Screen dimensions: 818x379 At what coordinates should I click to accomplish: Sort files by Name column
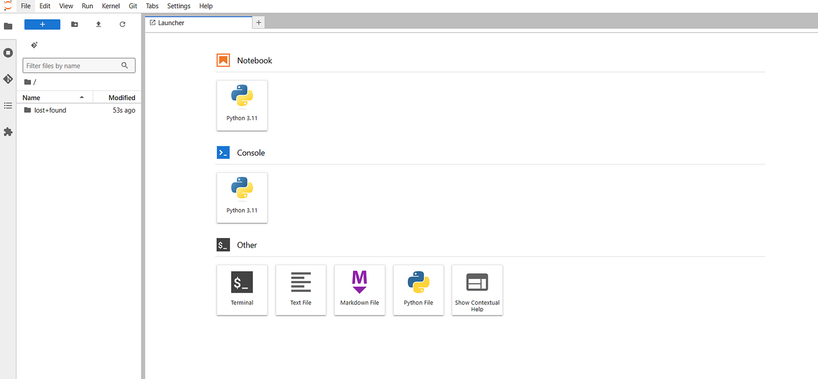(x=54, y=98)
